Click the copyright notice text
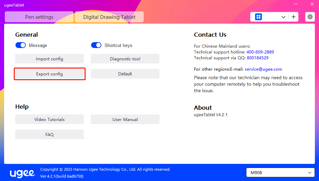Viewport: 319px width, 181px height. tap(105, 169)
